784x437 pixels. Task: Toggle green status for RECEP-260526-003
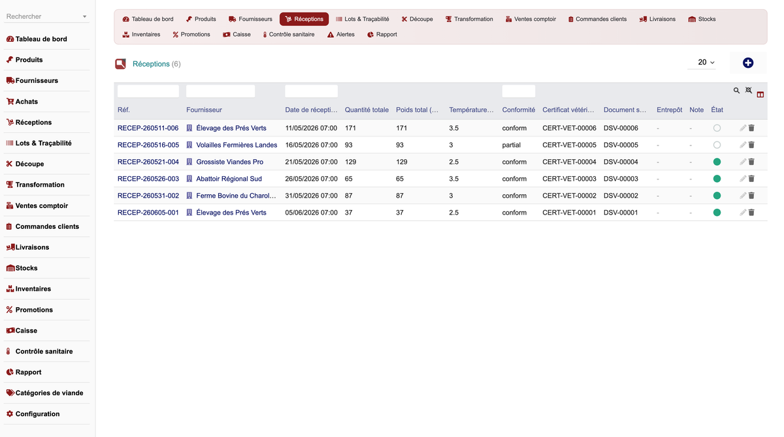[717, 179]
